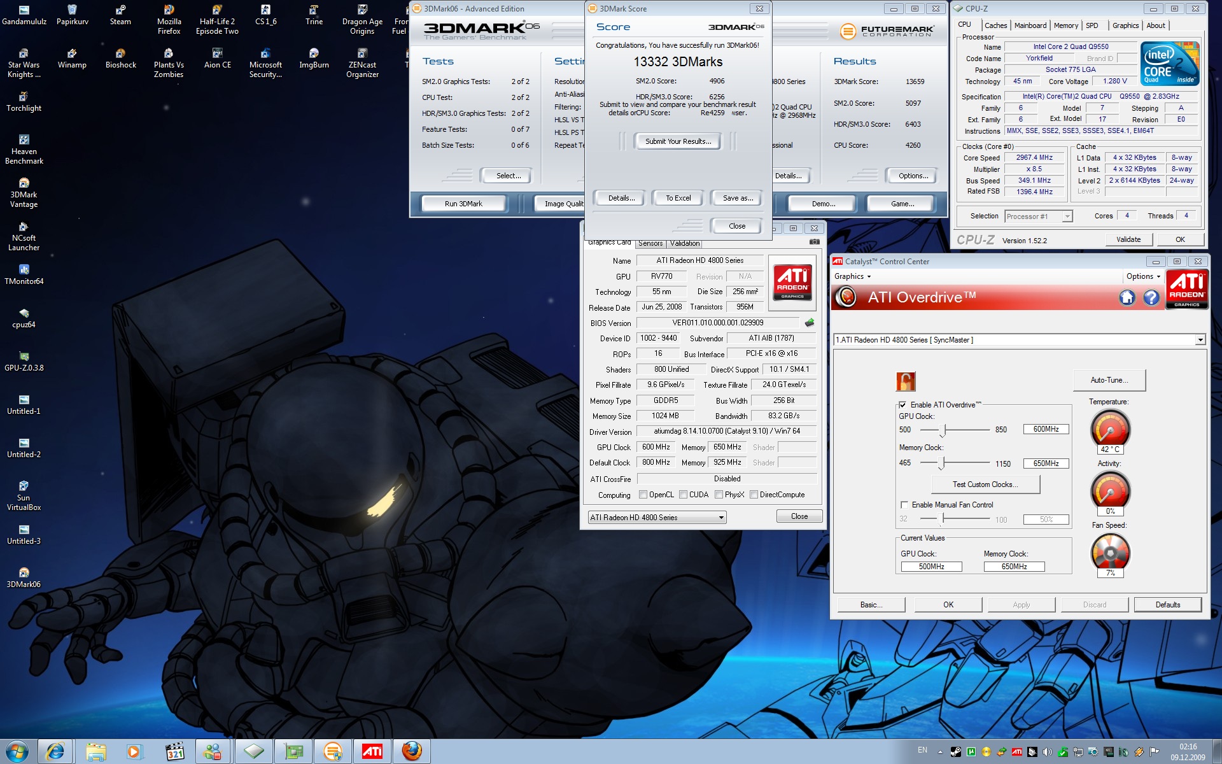Click the Overdrive unlock padlock icon
The image size is (1222, 764).
(906, 381)
